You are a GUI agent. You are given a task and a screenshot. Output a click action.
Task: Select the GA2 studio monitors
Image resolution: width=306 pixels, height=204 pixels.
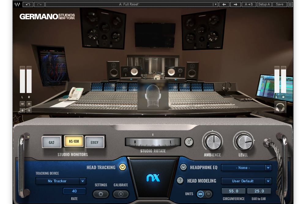[x=51, y=142]
